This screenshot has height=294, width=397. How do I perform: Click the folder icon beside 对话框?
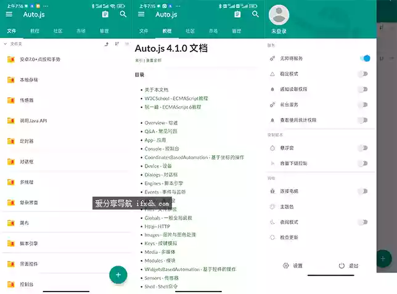coord(11,161)
